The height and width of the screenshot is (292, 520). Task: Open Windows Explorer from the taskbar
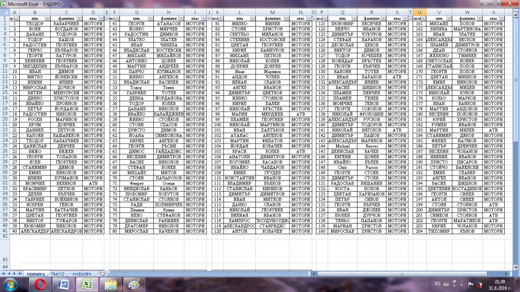(x=111, y=284)
